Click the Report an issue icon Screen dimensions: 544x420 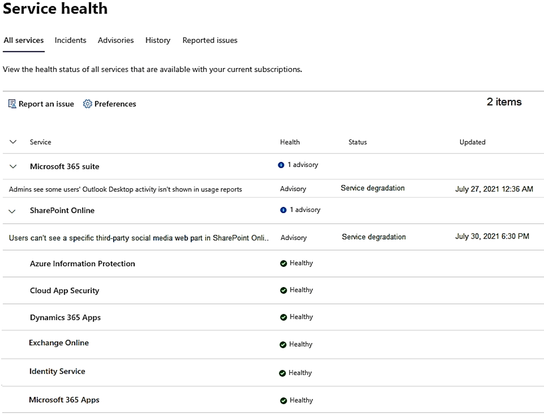point(12,104)
